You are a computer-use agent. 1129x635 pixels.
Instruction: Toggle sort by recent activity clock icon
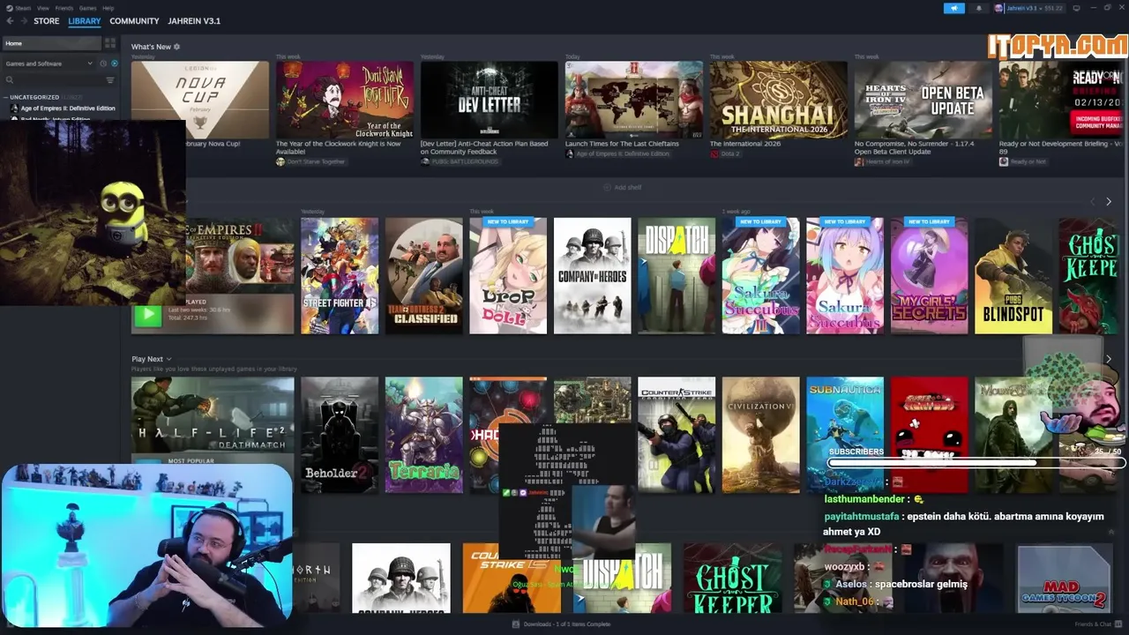coord(103,63)
